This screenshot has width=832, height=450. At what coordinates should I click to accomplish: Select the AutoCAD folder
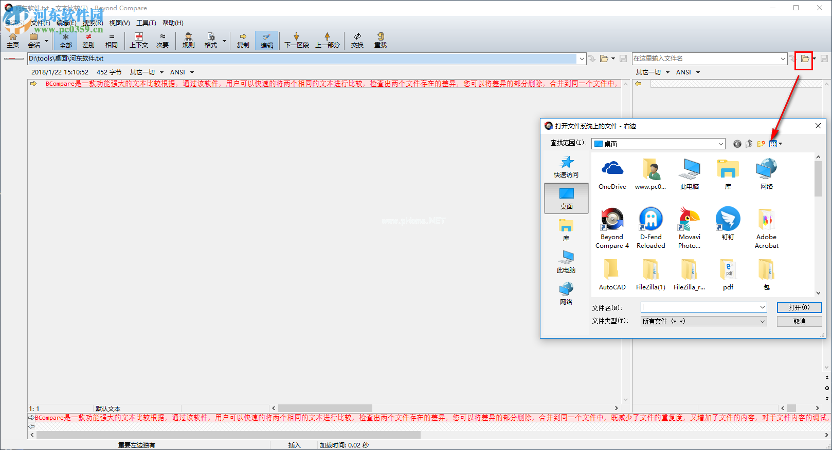click(x=612, y=275)
